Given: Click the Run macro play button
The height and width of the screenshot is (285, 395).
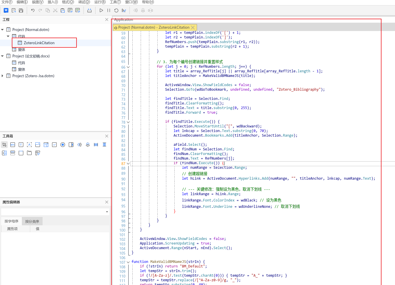Looking at the screenshot, I should pyautogui.click(x=101, y=10).
